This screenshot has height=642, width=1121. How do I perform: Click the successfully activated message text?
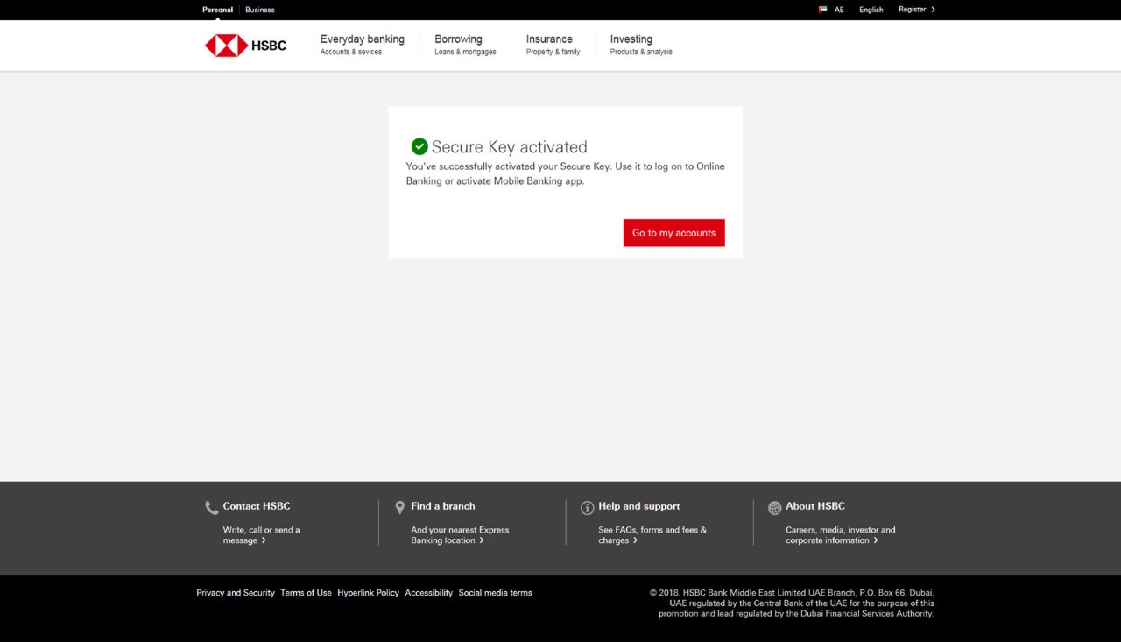point(566,173)
